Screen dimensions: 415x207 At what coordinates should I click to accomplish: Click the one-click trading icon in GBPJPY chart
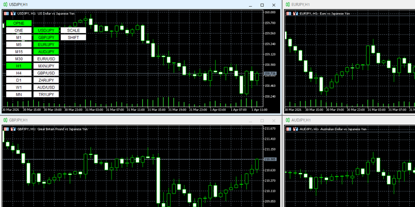coord(13,128)
